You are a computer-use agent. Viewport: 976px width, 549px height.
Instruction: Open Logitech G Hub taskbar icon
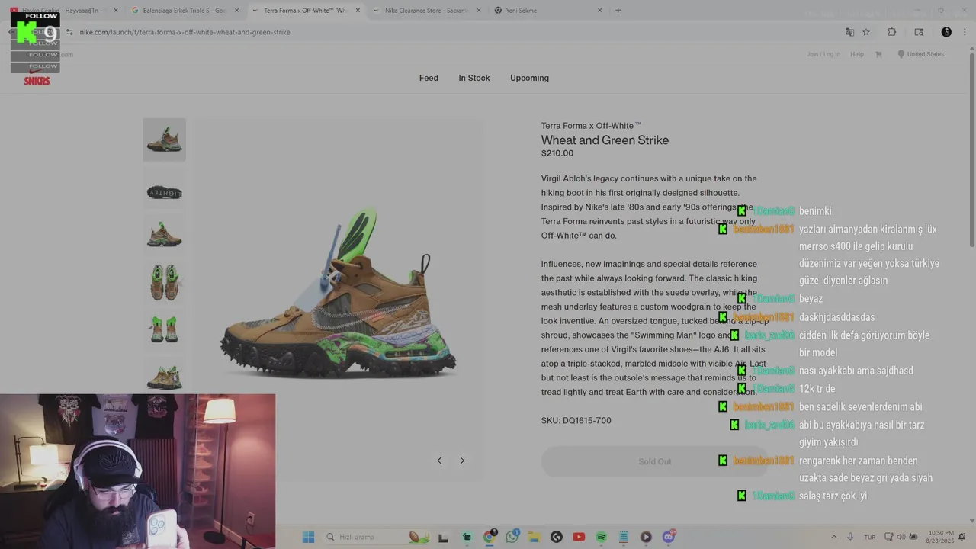557,537
